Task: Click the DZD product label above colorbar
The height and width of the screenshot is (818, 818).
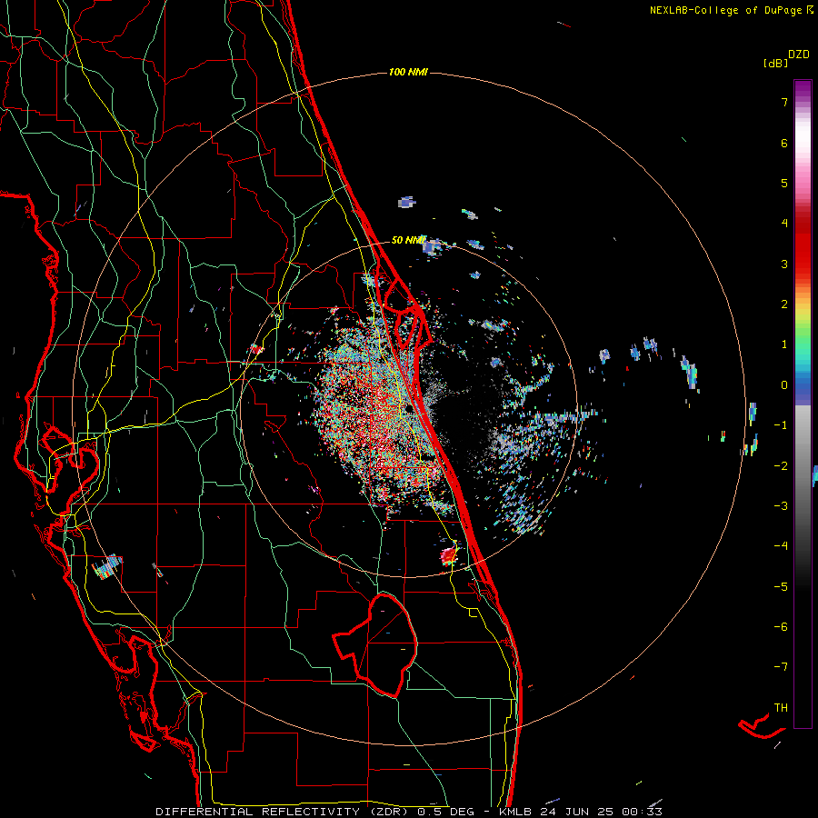Action: click(799, 55)
